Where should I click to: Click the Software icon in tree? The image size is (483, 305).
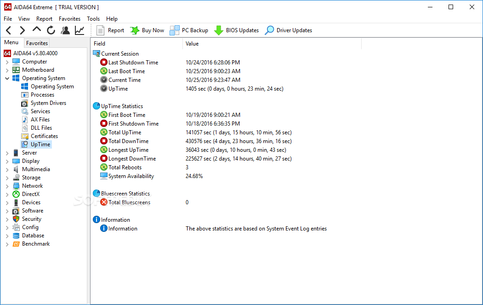[x=16, y=211]
